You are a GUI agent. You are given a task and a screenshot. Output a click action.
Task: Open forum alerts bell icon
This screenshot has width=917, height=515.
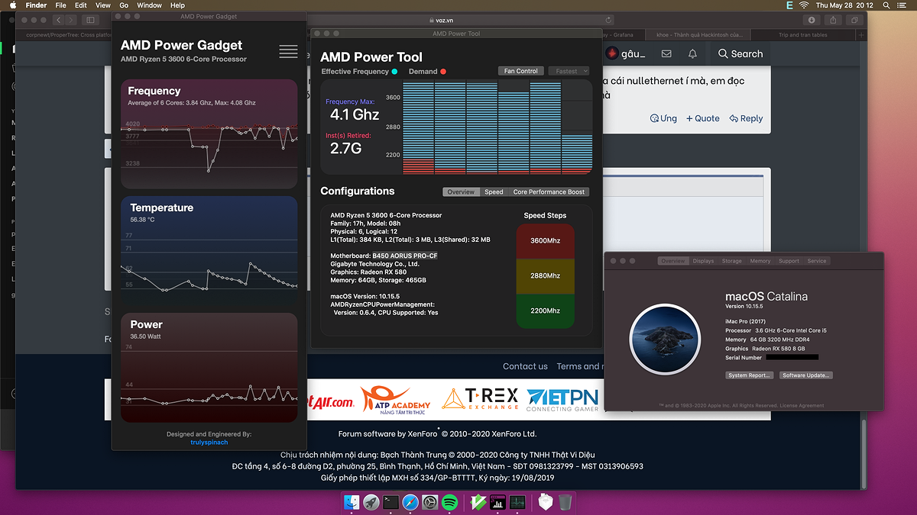(x=692, y=54)
